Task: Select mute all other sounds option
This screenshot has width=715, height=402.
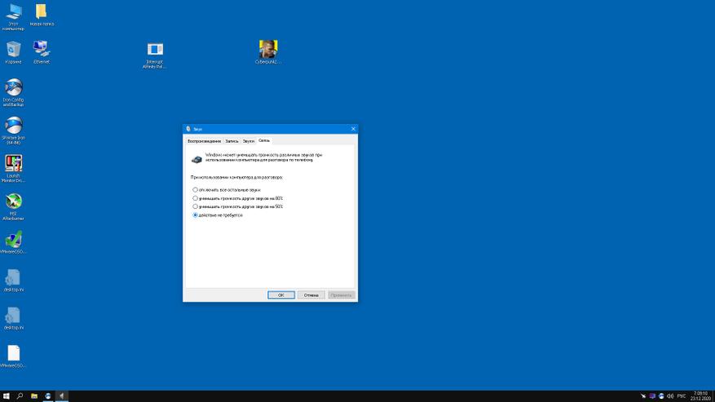Action: point(196,190)
